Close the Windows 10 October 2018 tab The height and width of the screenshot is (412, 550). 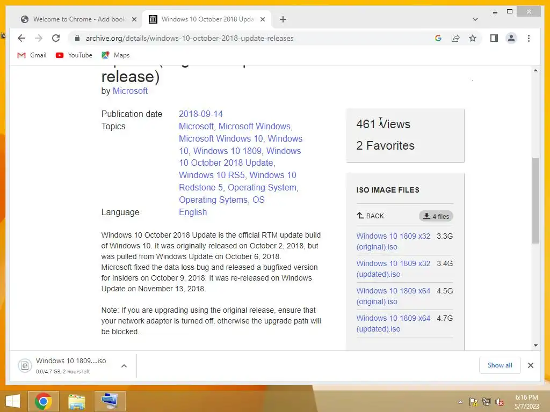coord(262,19)
